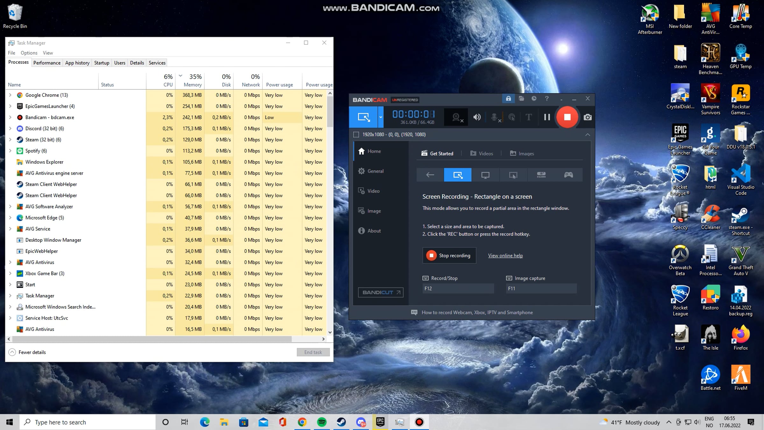
Task: Expand the Microsoft Edge (5) process group
Action: pyautogui.click(x=10, y=218)
